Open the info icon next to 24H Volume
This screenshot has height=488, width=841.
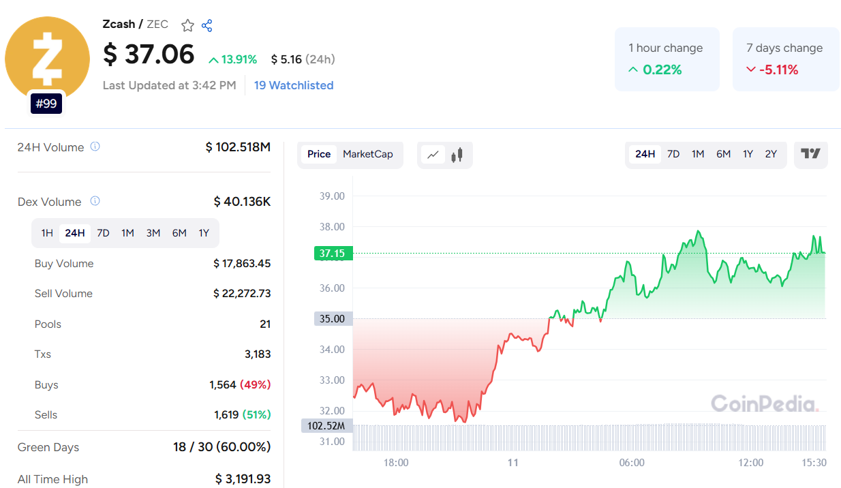click(x=95, y=147)
